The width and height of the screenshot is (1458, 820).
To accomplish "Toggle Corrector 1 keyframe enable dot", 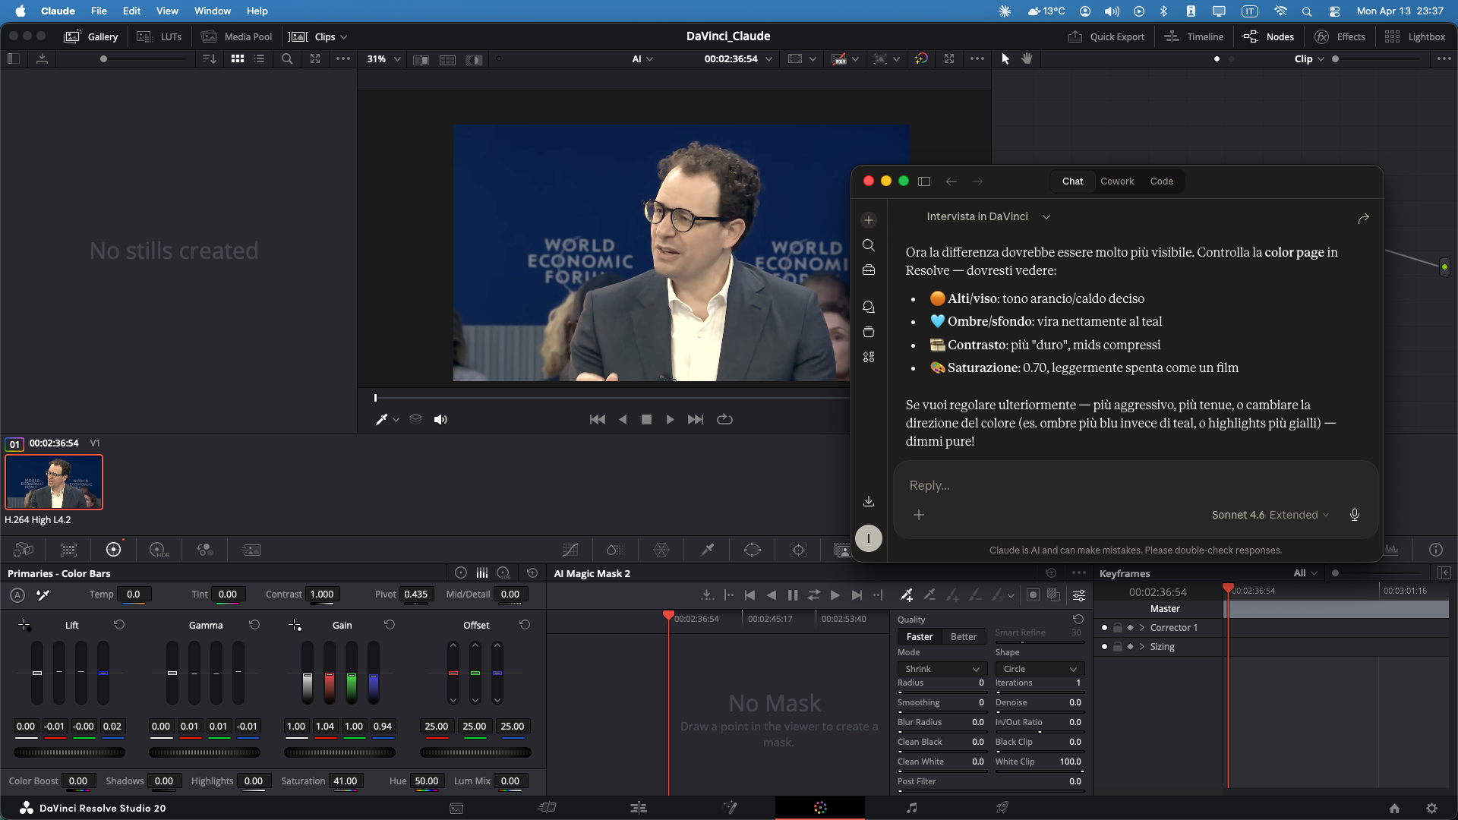I will point(1104,628).
